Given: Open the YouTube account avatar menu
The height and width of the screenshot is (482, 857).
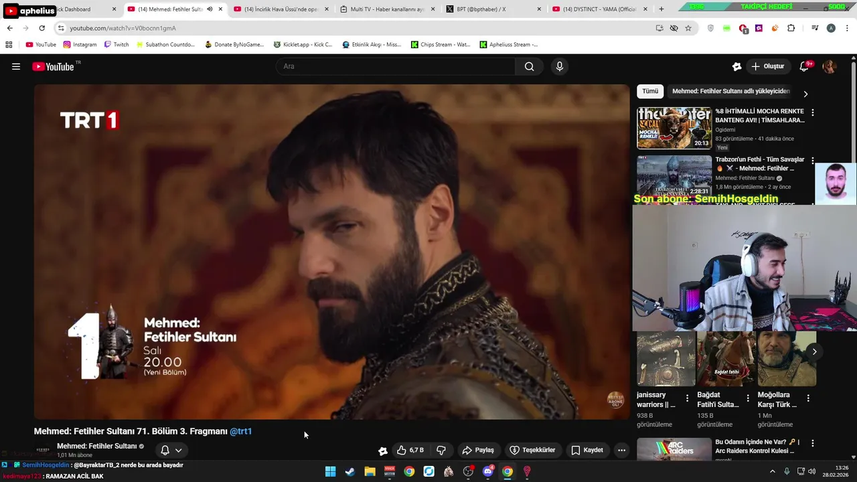Looking at the screenshot, I should (x=830, y=66).
